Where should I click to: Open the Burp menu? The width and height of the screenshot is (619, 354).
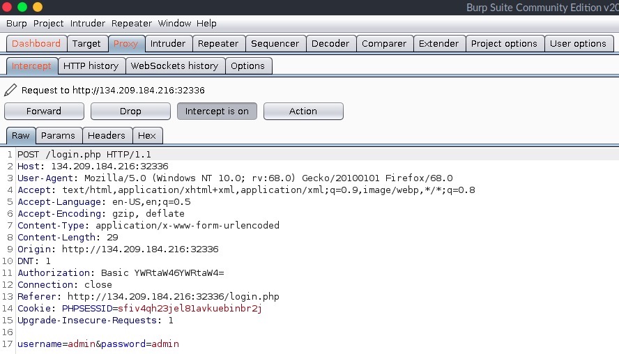tap(17, 24)
